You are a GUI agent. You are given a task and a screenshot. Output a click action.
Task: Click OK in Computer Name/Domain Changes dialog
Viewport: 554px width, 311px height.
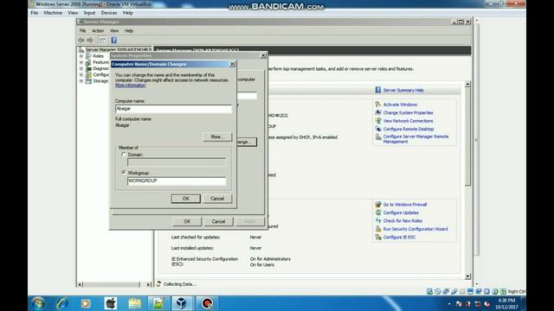coord(186,199)
